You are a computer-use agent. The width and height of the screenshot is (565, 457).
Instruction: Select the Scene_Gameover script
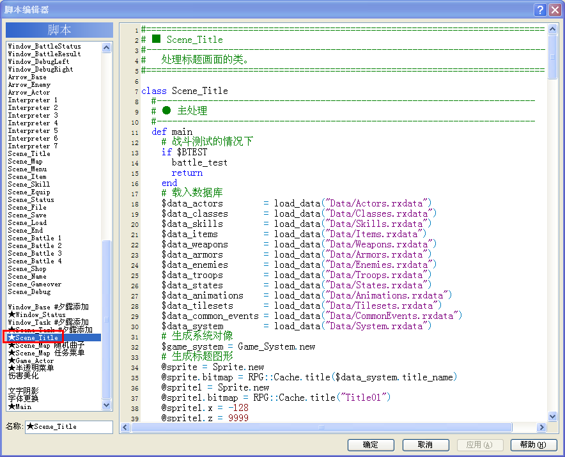point(35,284)
